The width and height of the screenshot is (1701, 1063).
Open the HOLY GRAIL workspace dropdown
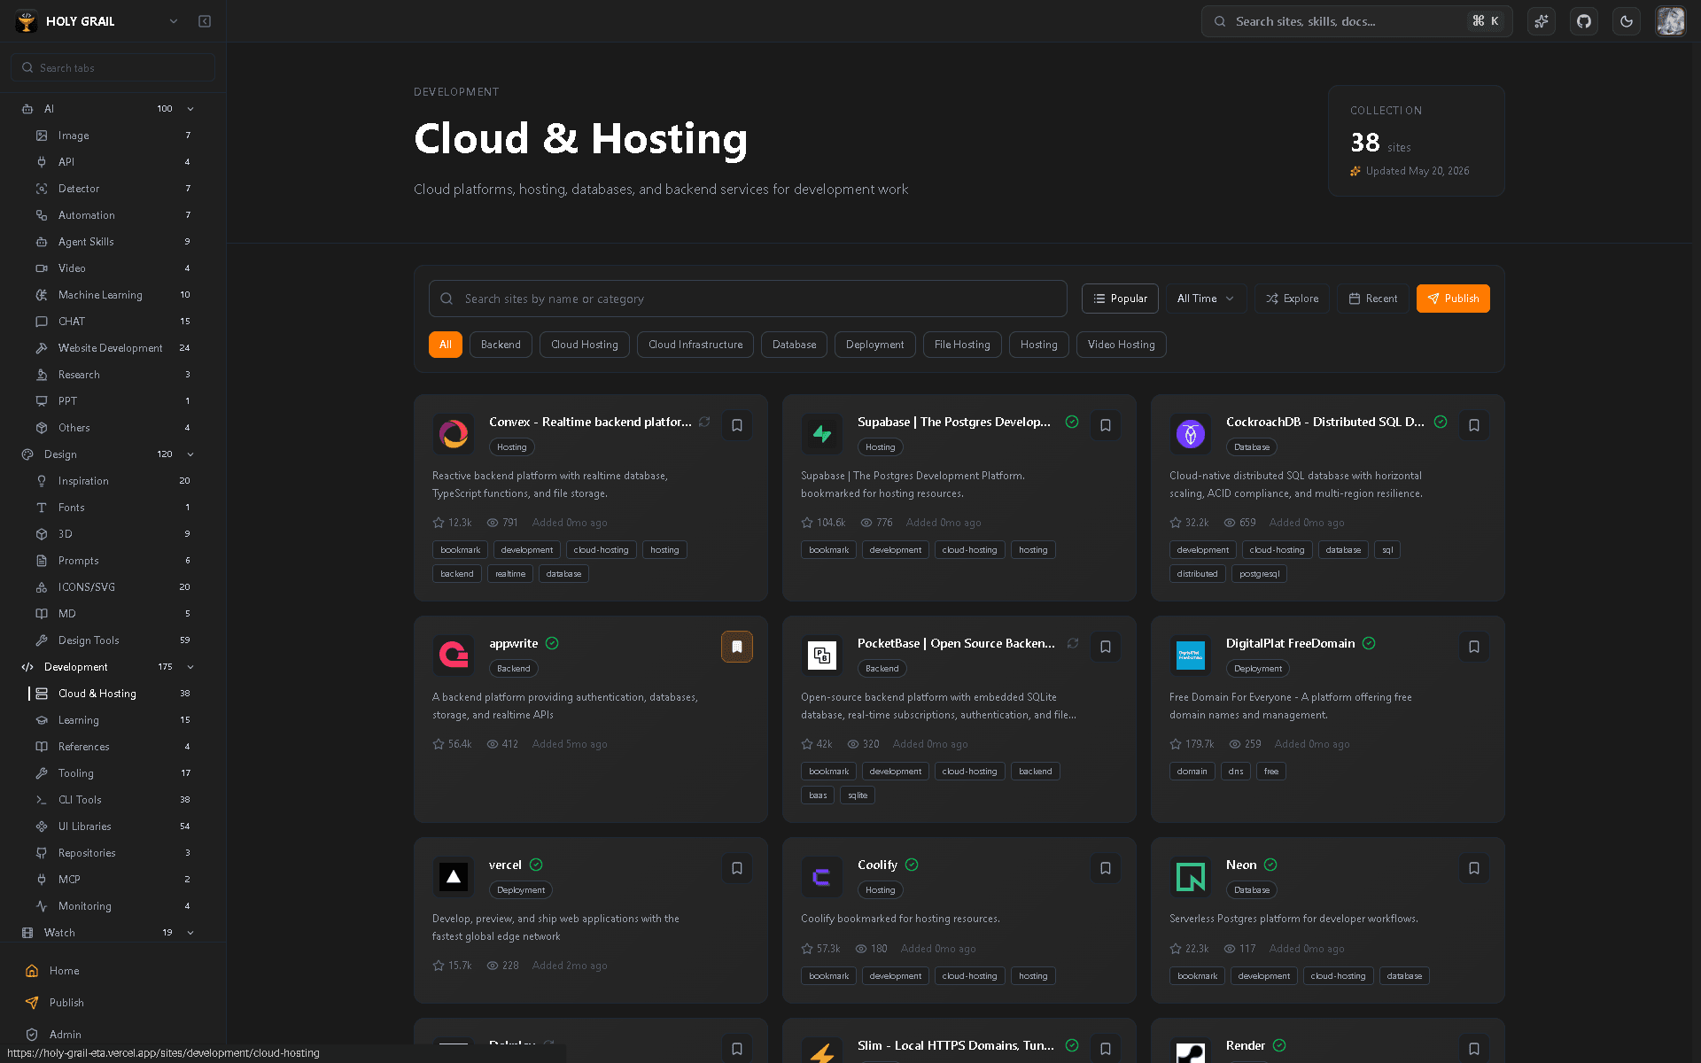pos(97,21)
